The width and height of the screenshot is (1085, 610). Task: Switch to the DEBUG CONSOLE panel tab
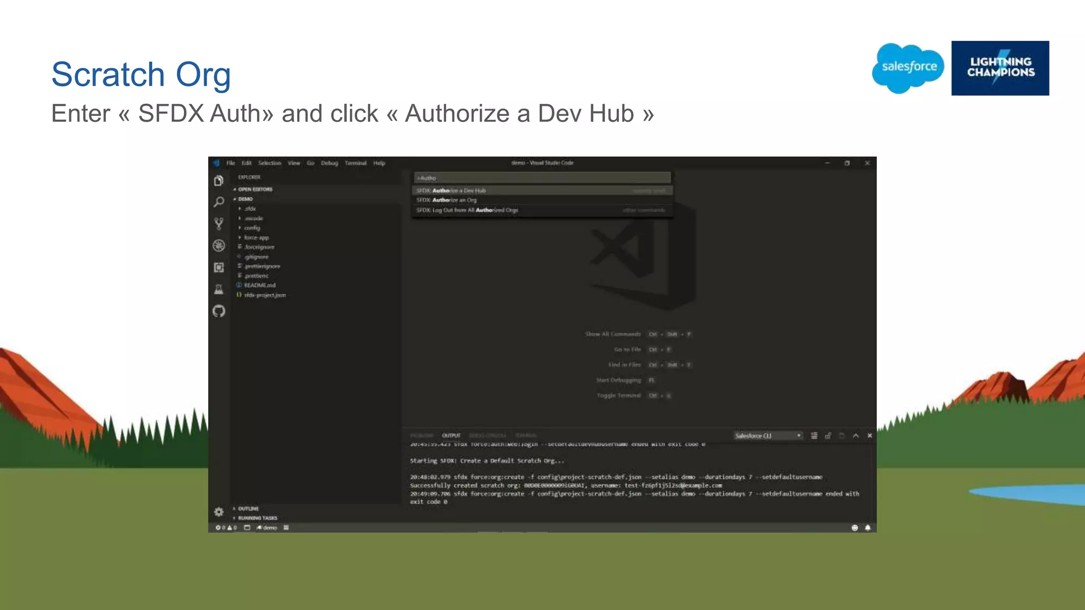tap(487, 436)
